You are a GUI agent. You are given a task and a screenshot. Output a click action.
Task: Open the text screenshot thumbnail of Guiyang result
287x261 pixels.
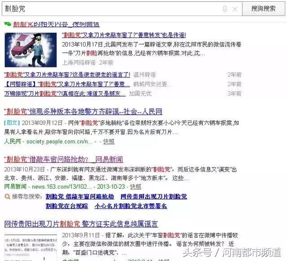(x=30, y=247)
